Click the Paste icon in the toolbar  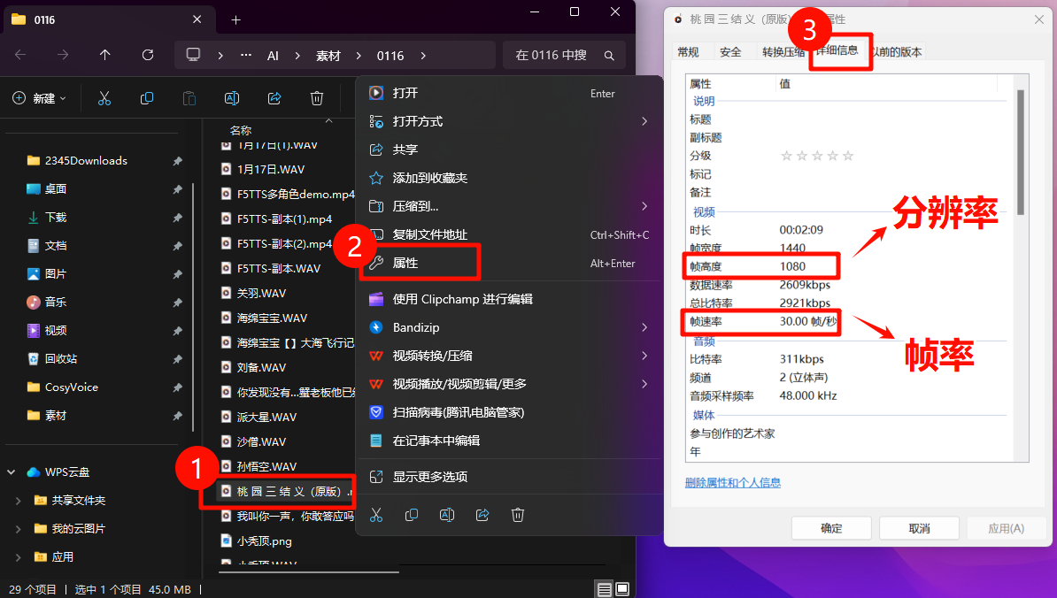189,98
